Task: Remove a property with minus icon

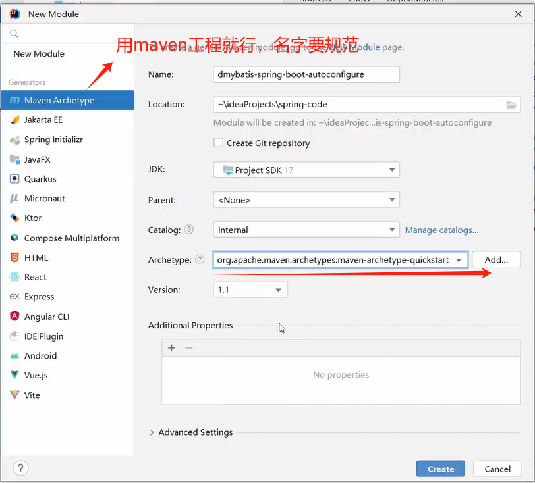Action: [x=188, y=348]
